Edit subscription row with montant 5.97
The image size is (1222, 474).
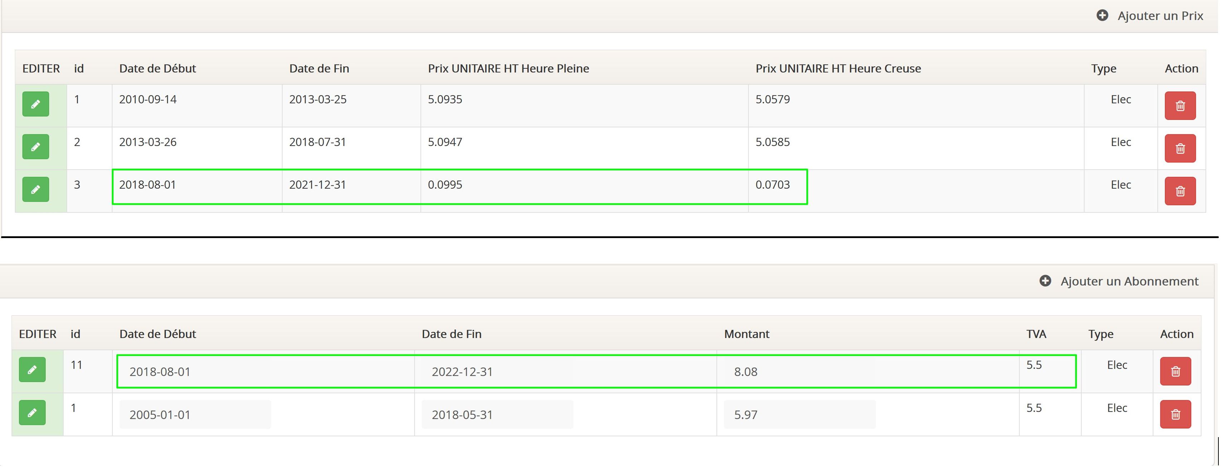pyautogui.click(x=32, y=413)
